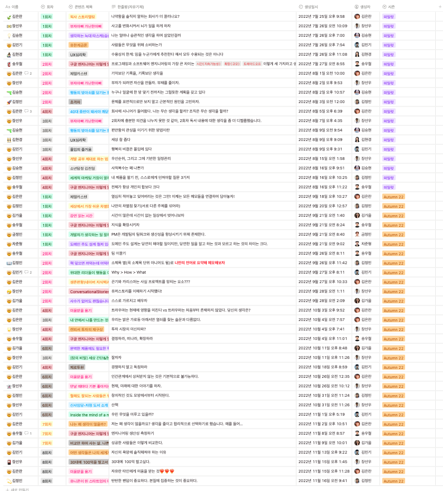Select the 7회차 tag in 김은찬's 11월 2일 row
Viewport: 443px width, 491px height.
[47, 424]
